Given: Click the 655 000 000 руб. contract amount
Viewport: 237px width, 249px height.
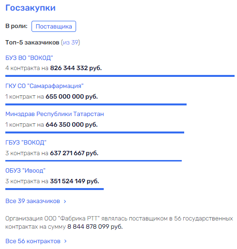Looking at the screenshot, I should [72, 97].
